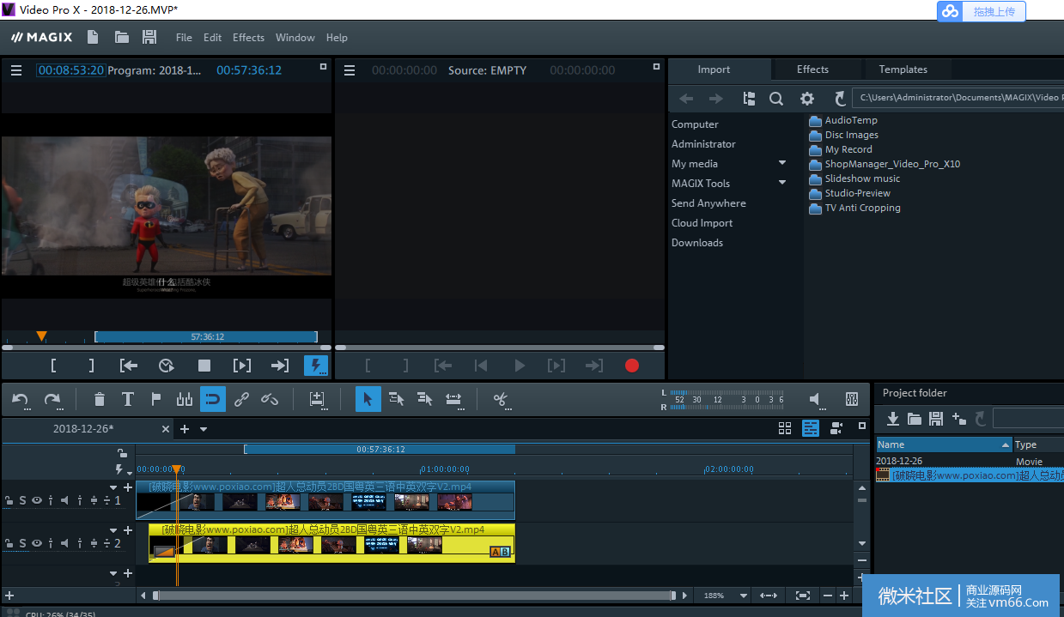The height and width of the screenshot is (617, 1064).
Task: Open Import panel settings gear
Action: pos(807,99)
